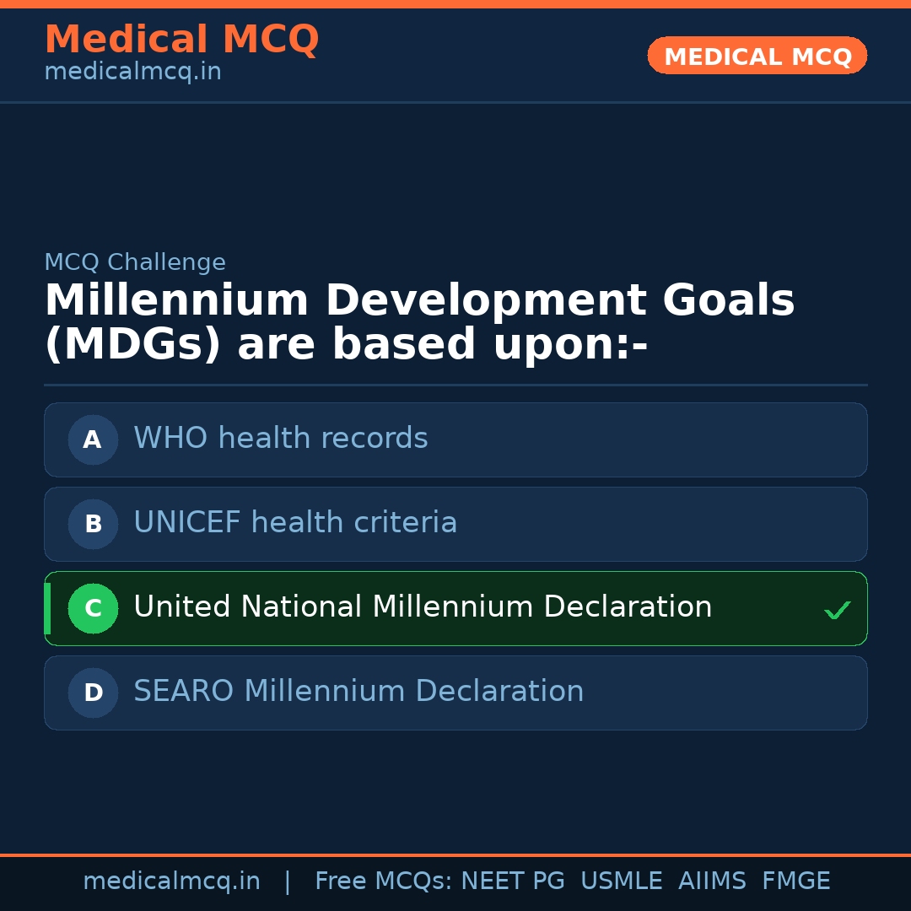
Task: Click the green checkmark icon
Action: click(x=837, y=610)
